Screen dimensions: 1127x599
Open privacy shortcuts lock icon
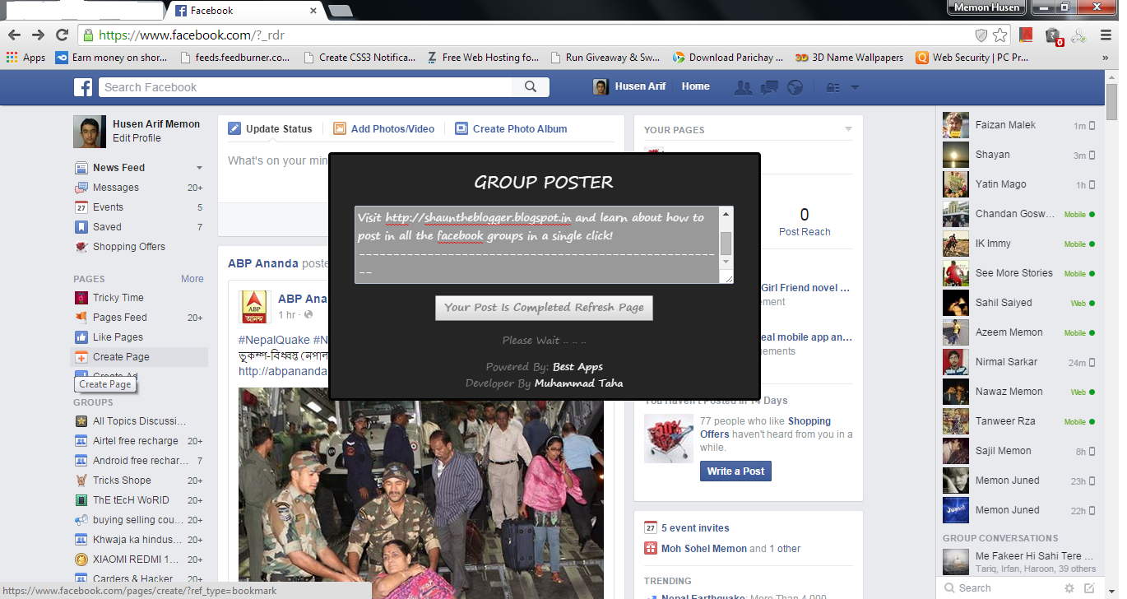pos(832,87)
